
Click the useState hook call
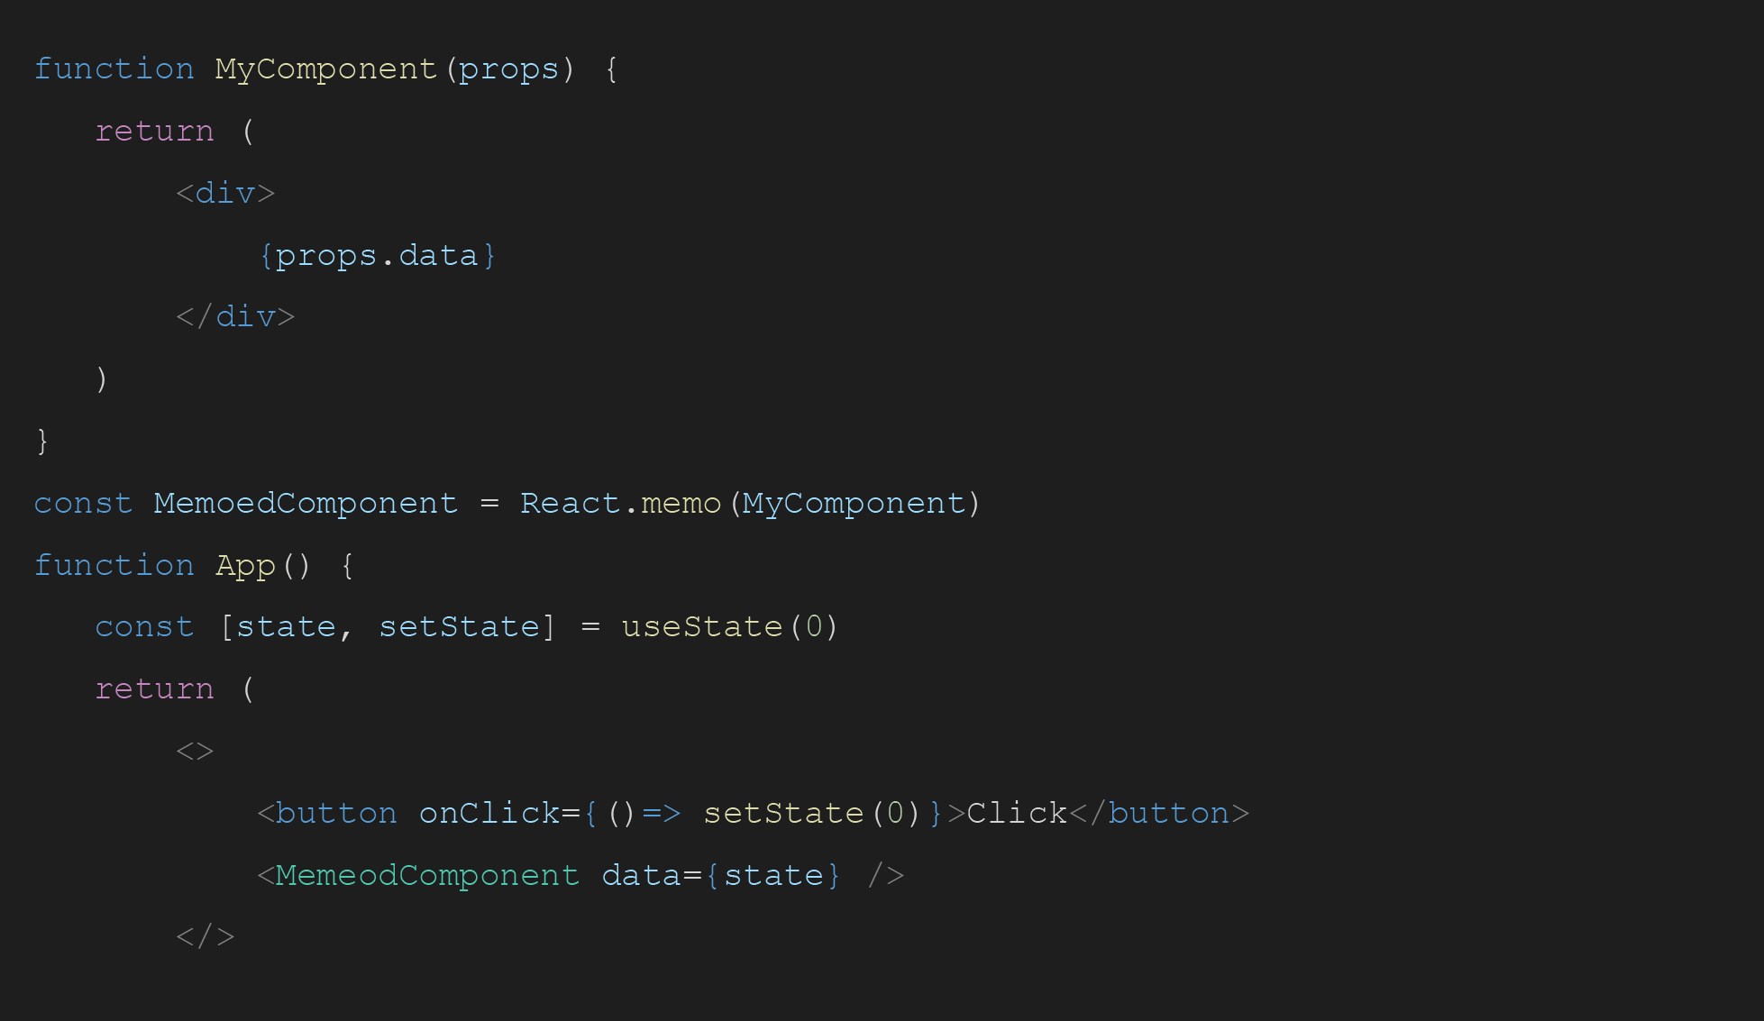click(701, 627)
